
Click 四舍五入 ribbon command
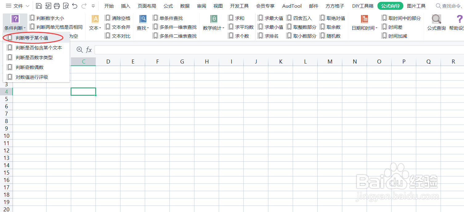pos(299,18)
